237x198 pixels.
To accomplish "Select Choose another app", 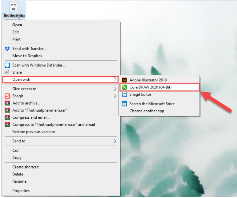I will point(159,111).
